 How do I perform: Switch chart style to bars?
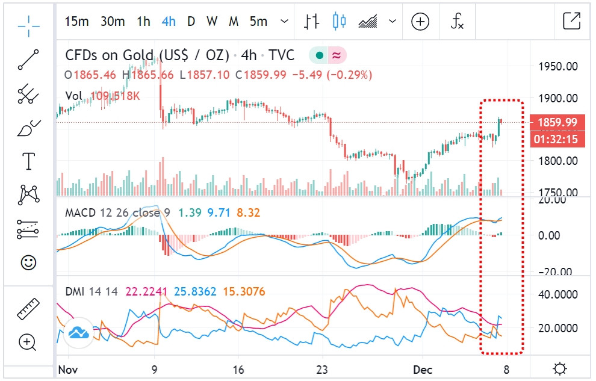(311, 22)
